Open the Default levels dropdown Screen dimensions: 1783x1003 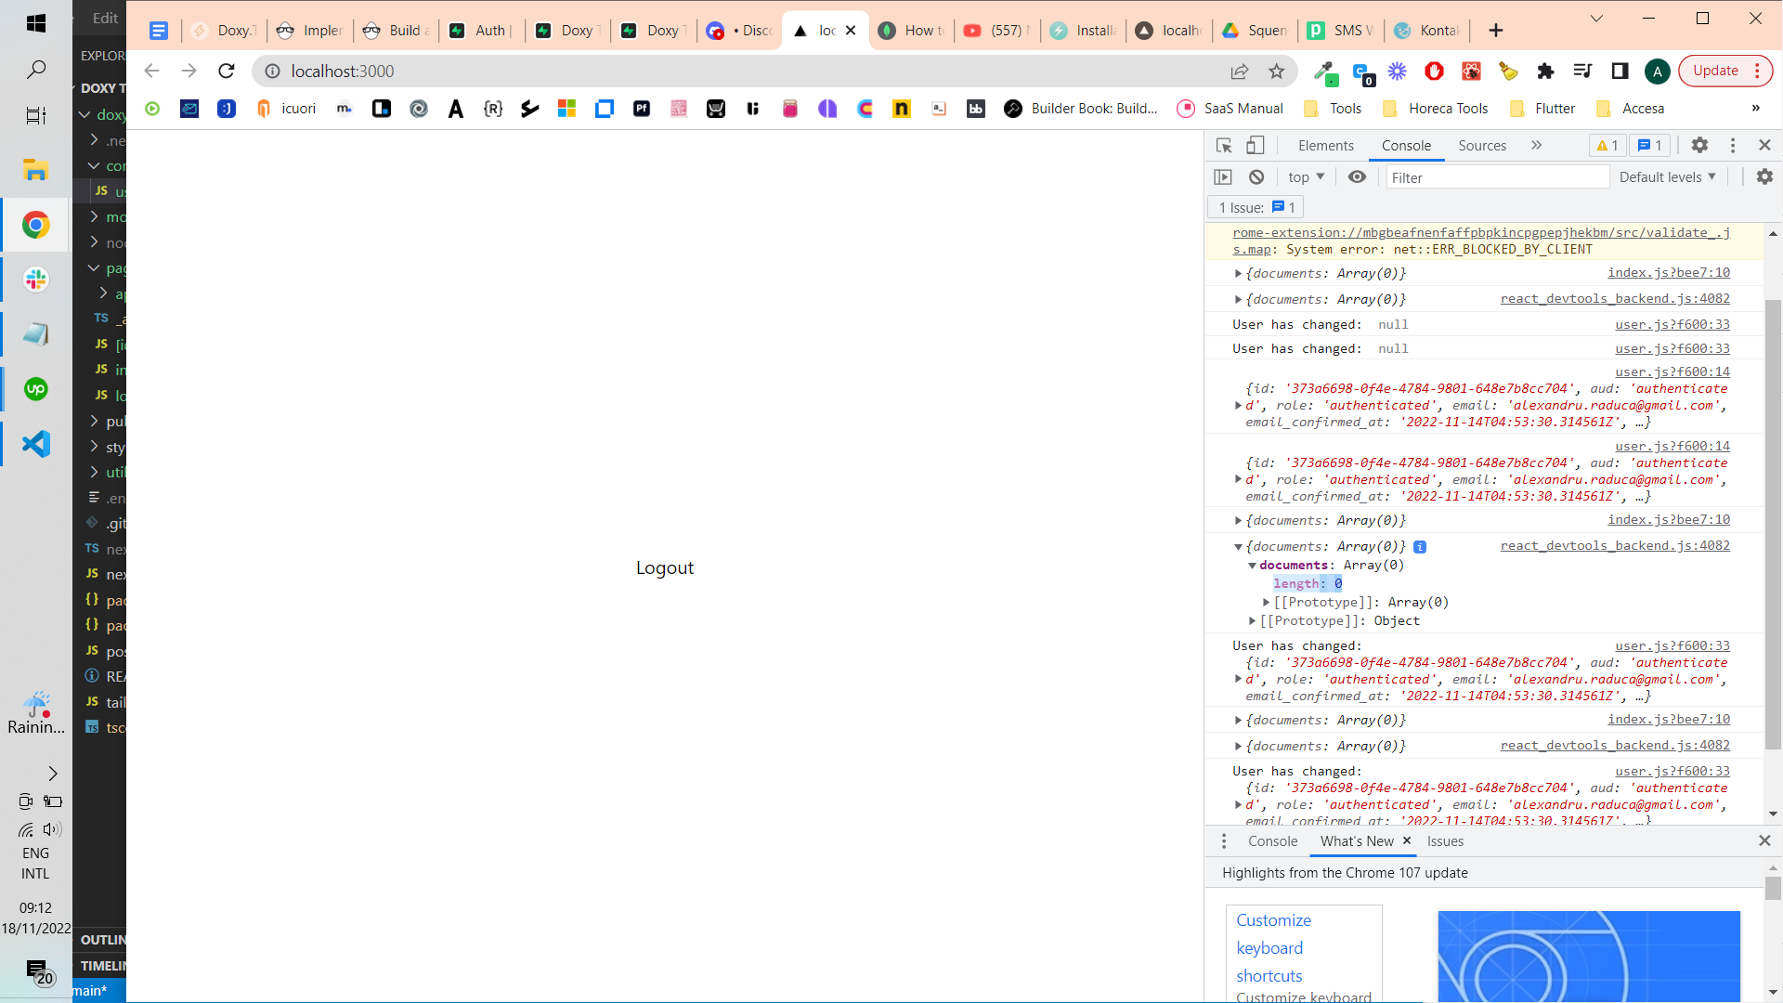click(x=1667, y=177)
